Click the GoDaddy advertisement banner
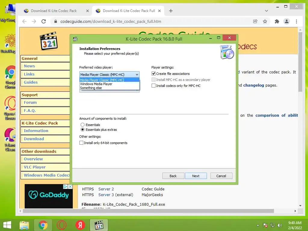Viewport: 308px width, 231px height. click(48, 196)
